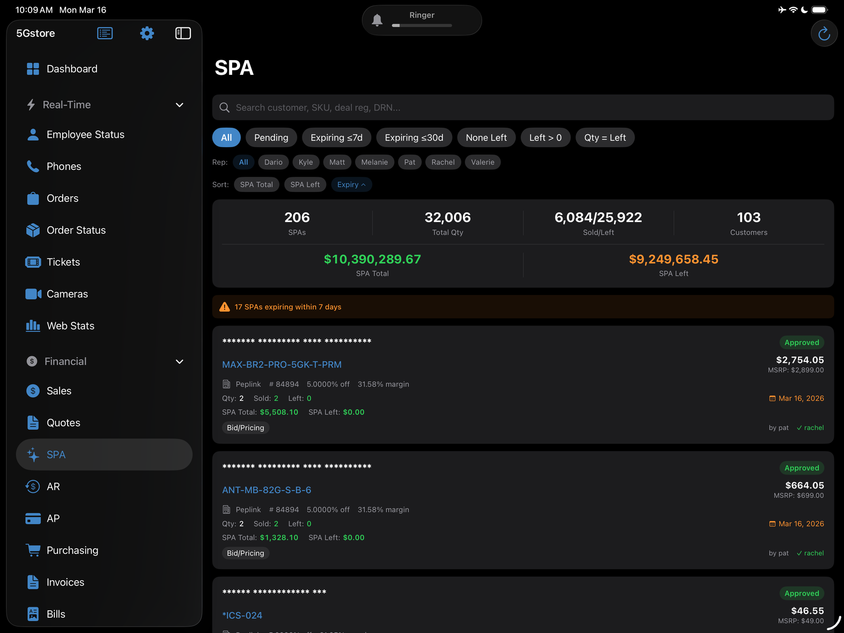Image resolution: width=844 pixels, height=633 pixels.
Task: Filter SPAs by rep Melanie
Action: [375, 162]
